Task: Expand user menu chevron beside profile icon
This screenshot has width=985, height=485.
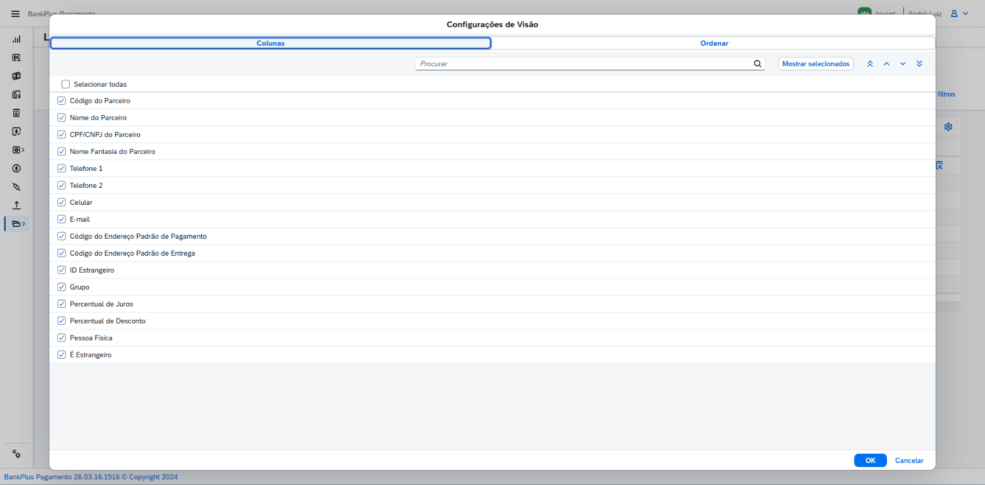Action: click(966, 13)
